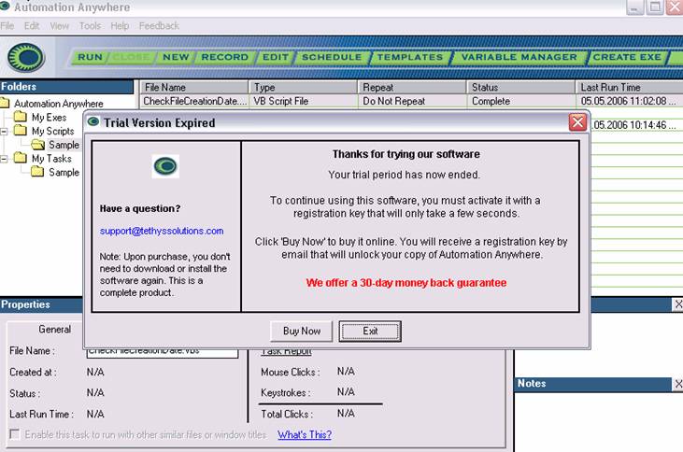Image resolution: width=683 pixels, height=452 pixels.
Task: Toggle the Enable this task checkbox
Action: (15, 434)
